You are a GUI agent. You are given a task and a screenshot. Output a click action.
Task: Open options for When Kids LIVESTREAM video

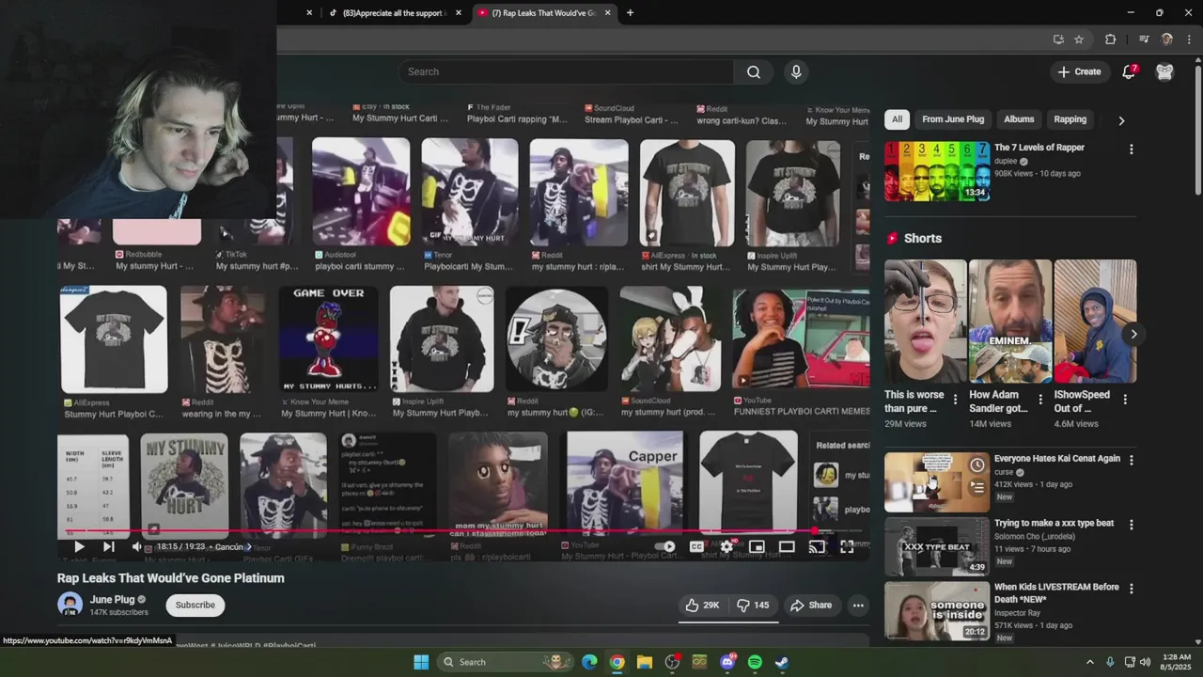(1131, 589)
